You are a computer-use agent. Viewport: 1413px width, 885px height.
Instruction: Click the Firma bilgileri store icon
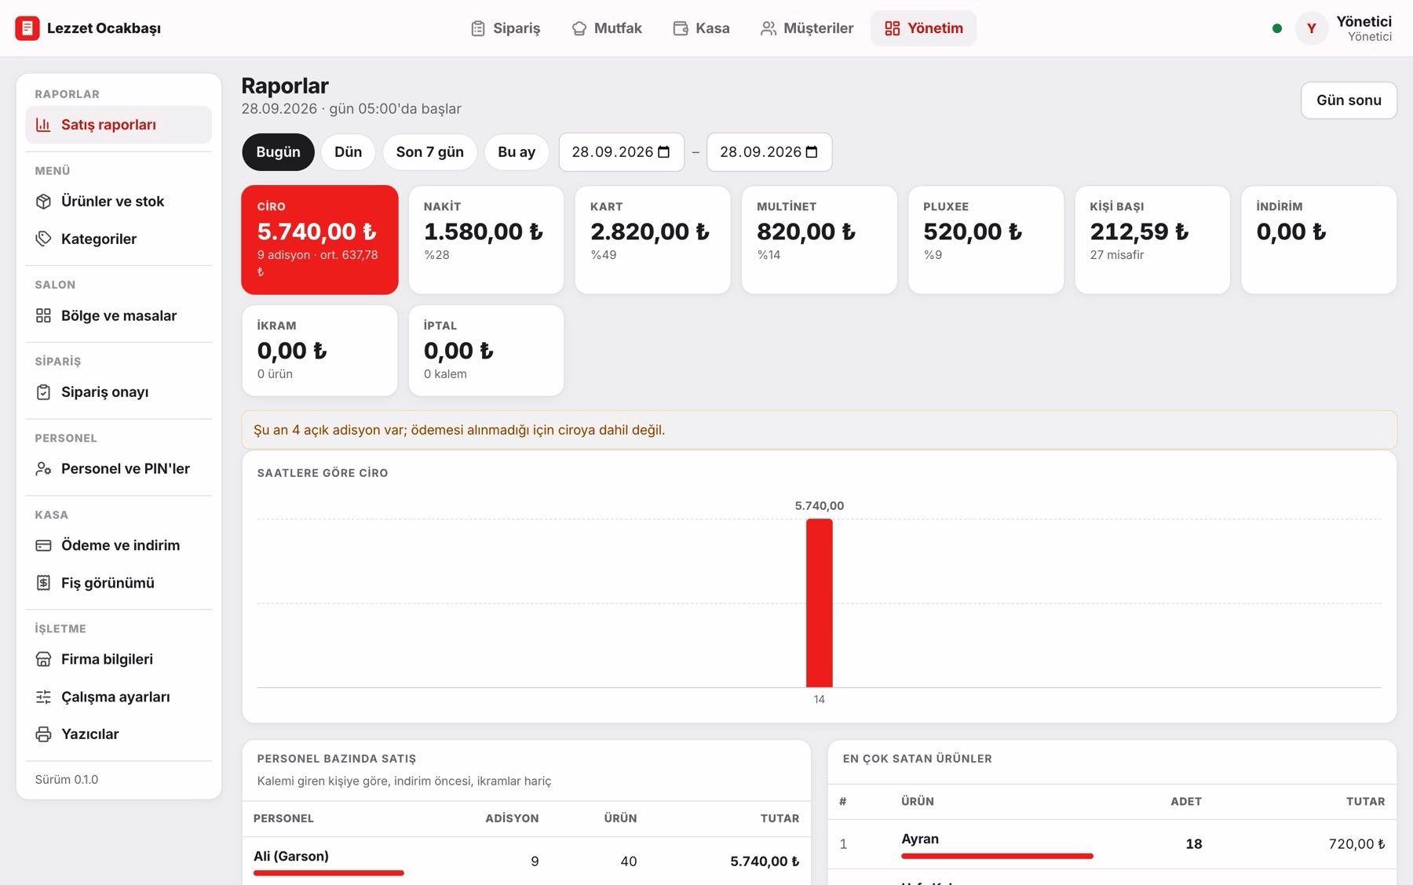(x=43, y=659)
